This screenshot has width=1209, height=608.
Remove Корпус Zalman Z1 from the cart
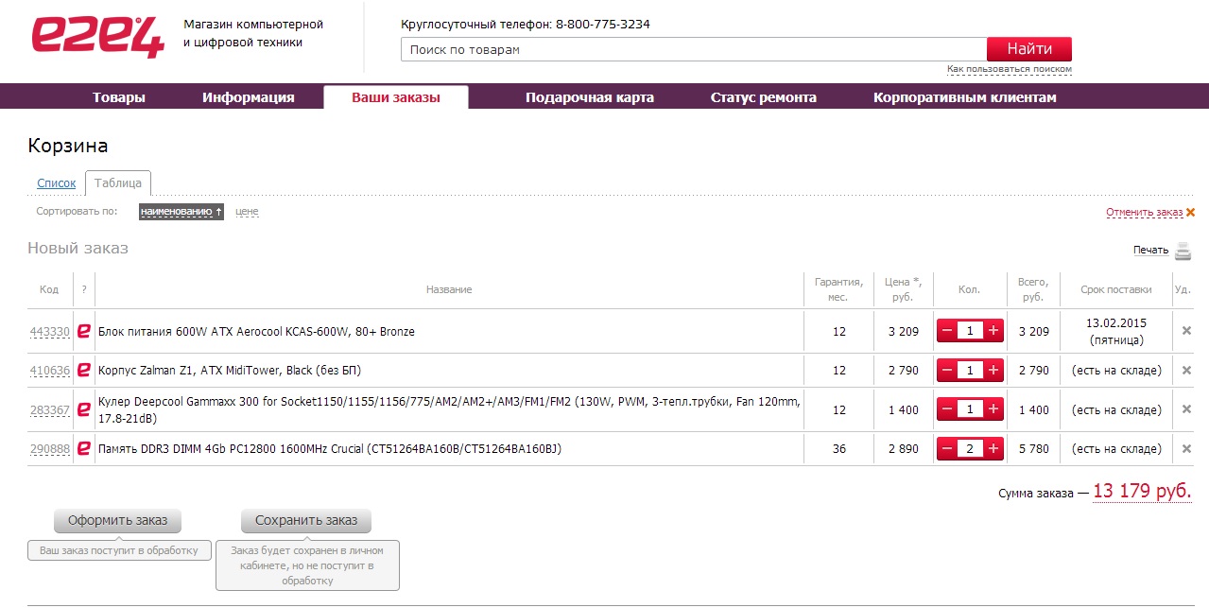pos(1187,370)
